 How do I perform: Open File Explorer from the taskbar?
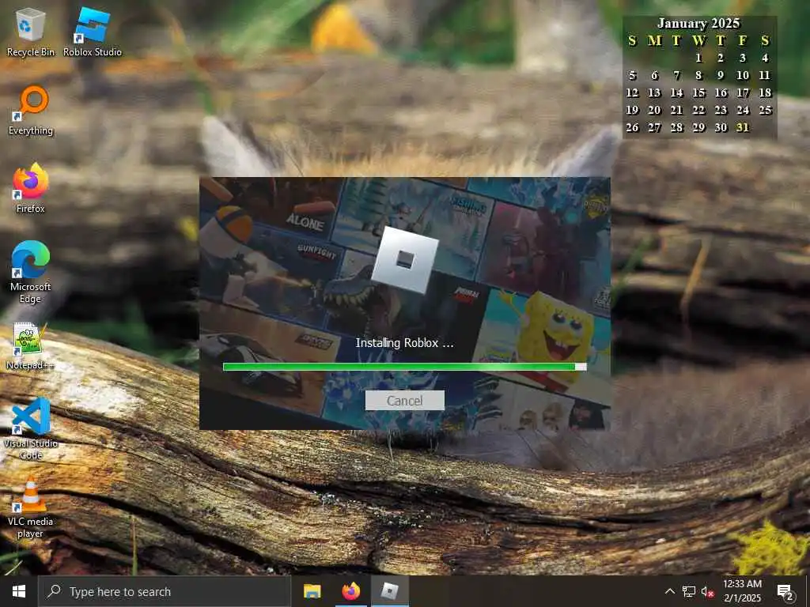[x=312, y=591]
